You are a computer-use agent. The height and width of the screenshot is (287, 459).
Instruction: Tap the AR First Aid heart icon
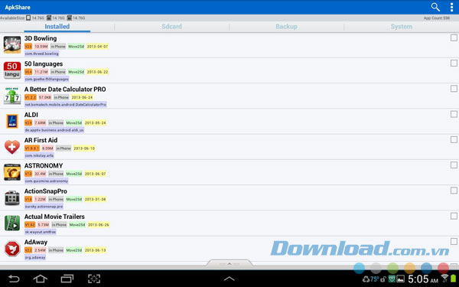(x=12, y=147)
